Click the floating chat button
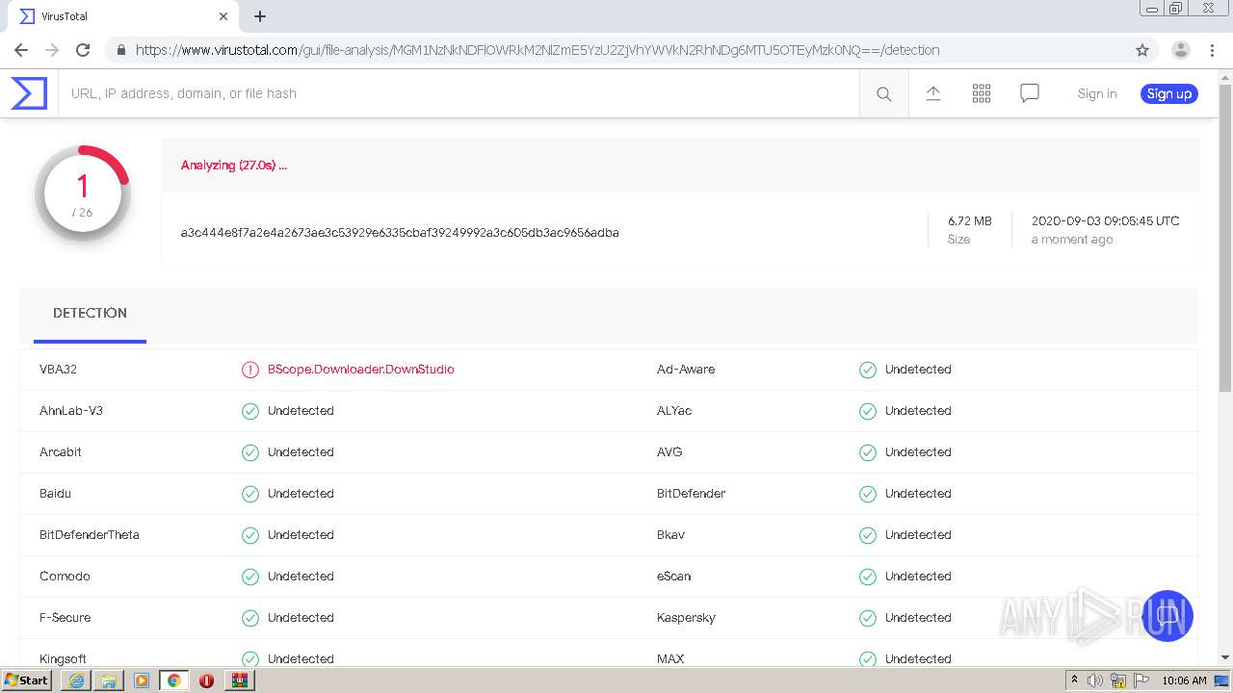The width and height of the screenshot is (1233, 693). 1167,615
